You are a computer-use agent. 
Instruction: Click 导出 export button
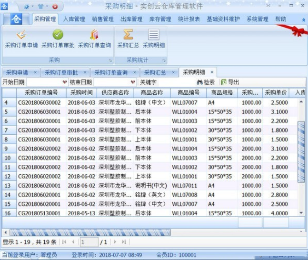230,82
